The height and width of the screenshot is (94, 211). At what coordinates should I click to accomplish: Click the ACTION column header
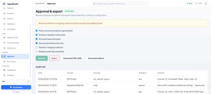click(97, 73)
